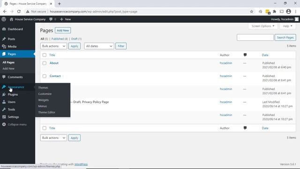Viewport: 300px width, 169px height.
Task: Open the Chrome three-dot menu
Action: [296, 11]
